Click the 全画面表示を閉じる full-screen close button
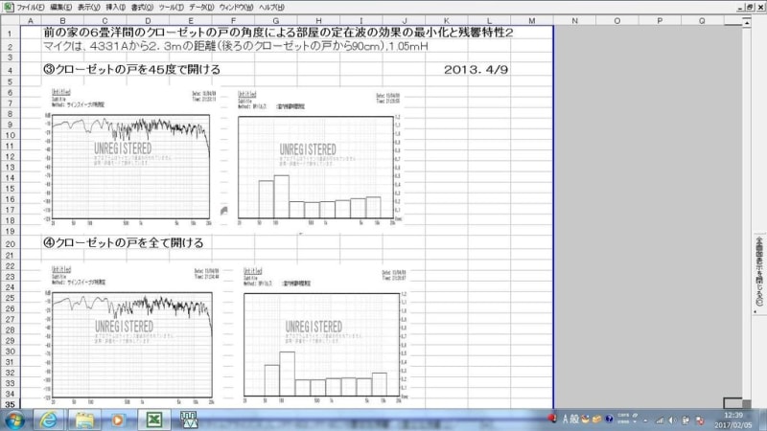The width and height of the screenshot is (767, 431). point(758,272)
